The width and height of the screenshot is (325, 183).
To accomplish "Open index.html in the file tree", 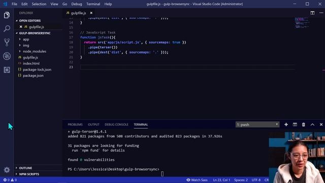I will click(31, 63).
